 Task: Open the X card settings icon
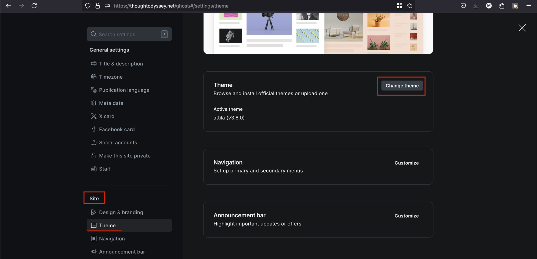[x=94, y=116]
